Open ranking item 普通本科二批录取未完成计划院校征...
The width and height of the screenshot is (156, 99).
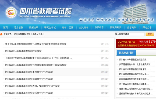136,89
